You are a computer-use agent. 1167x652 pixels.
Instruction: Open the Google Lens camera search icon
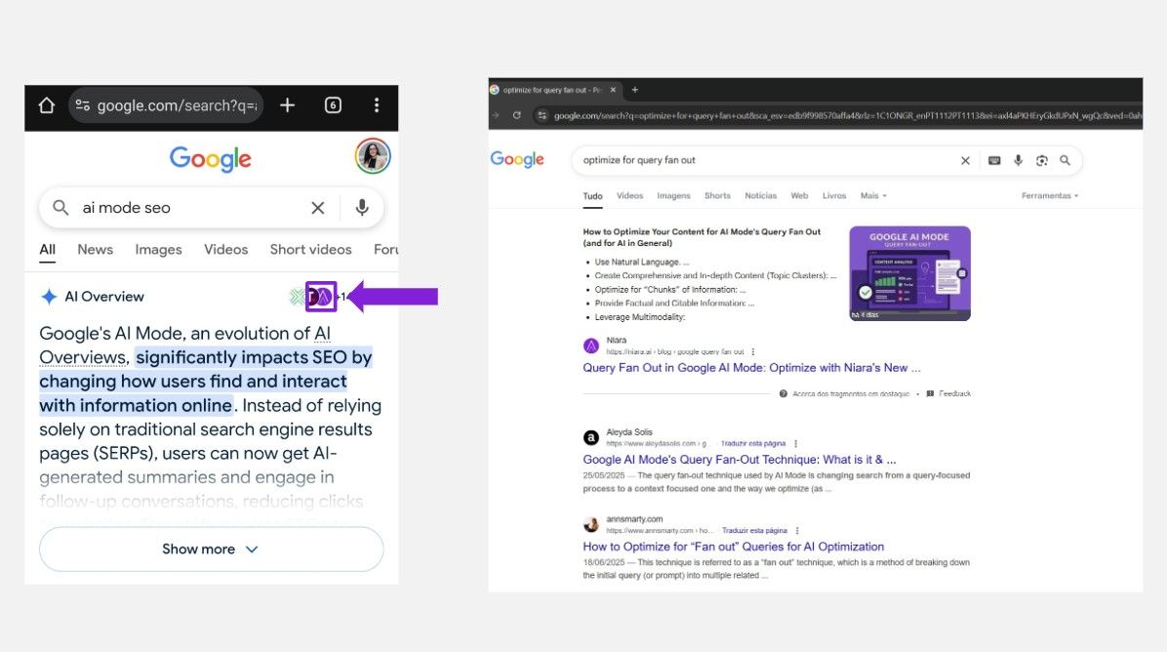[x=1040, y=159]
